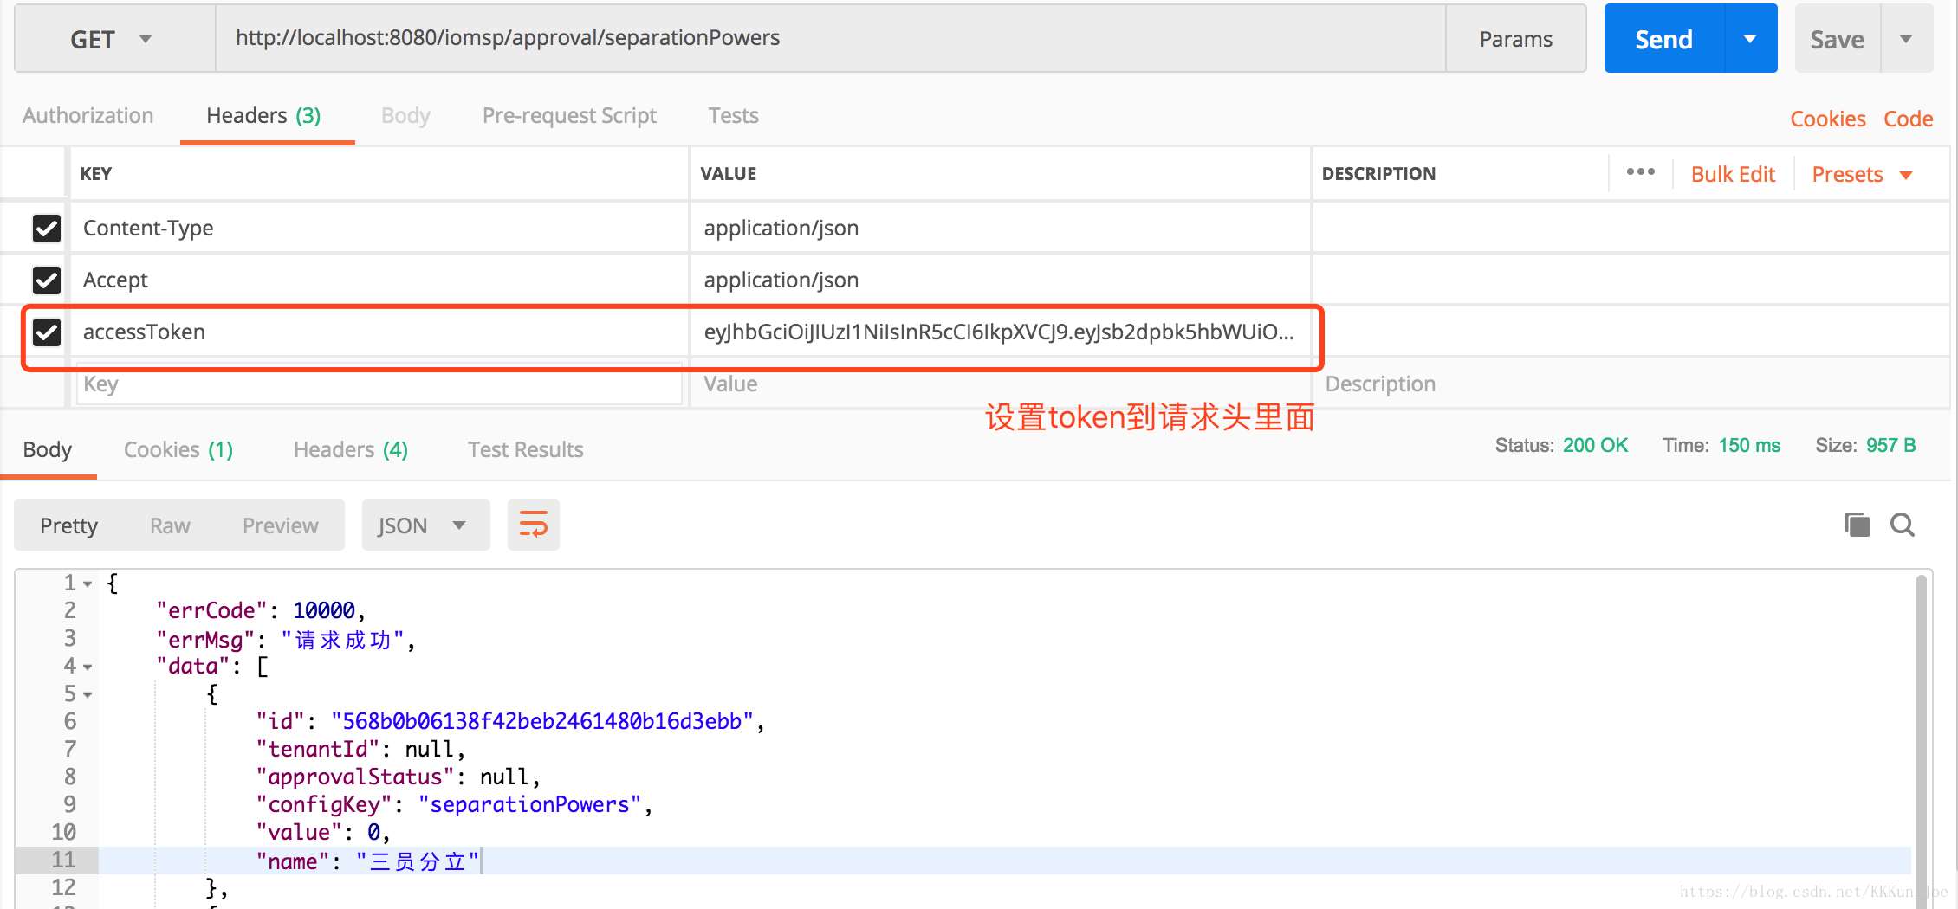Select the response Body tab

(x=48, y=449)
